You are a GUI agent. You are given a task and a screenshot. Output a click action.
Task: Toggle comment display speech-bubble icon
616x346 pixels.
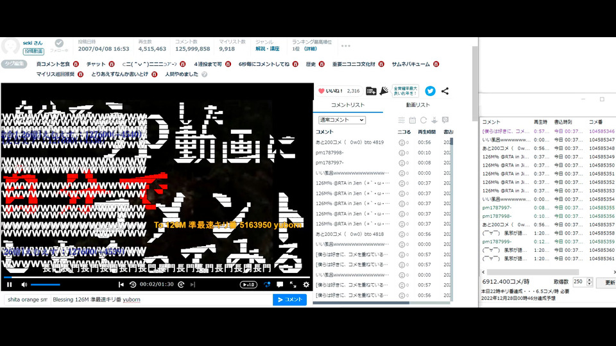pyautogui.click(x=280, y=284)
